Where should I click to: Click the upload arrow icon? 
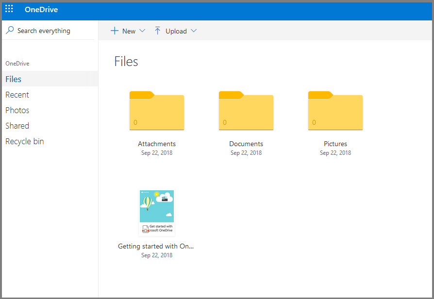click(157, 31)
